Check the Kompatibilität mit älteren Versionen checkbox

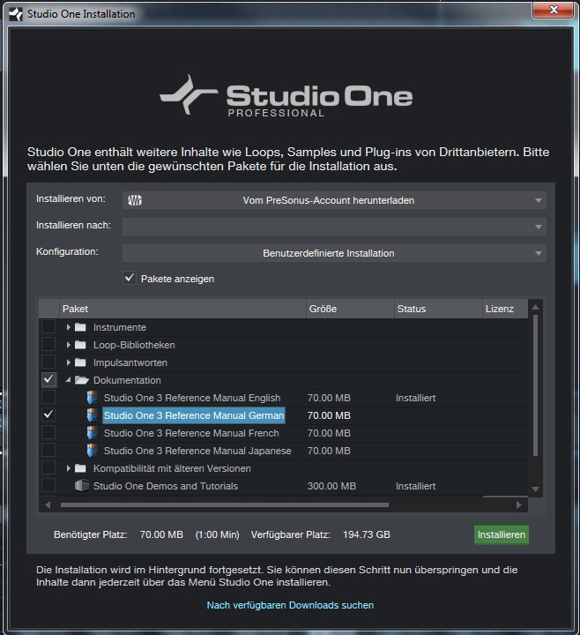(48, 467)
